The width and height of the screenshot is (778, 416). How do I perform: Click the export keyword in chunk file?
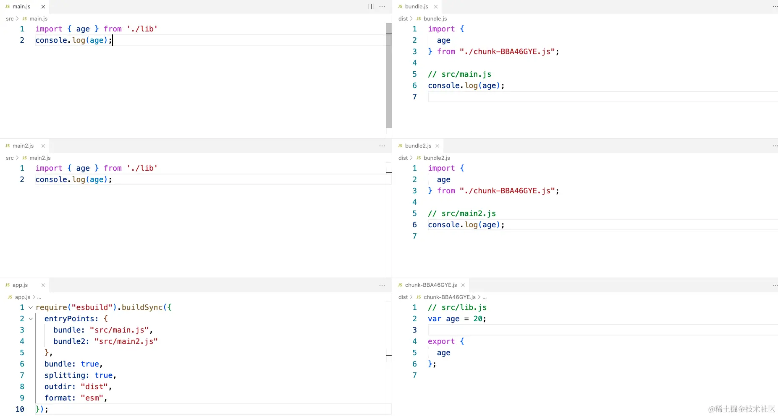(x=441, y=341)
